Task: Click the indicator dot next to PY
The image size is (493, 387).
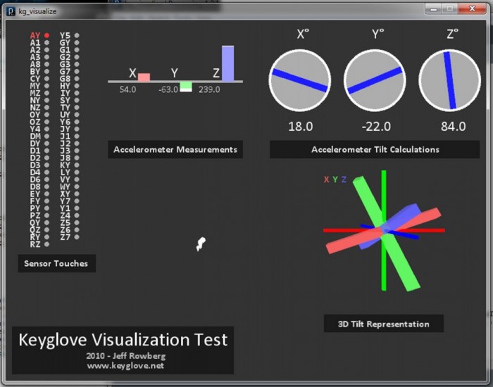Action: point(47,208)
